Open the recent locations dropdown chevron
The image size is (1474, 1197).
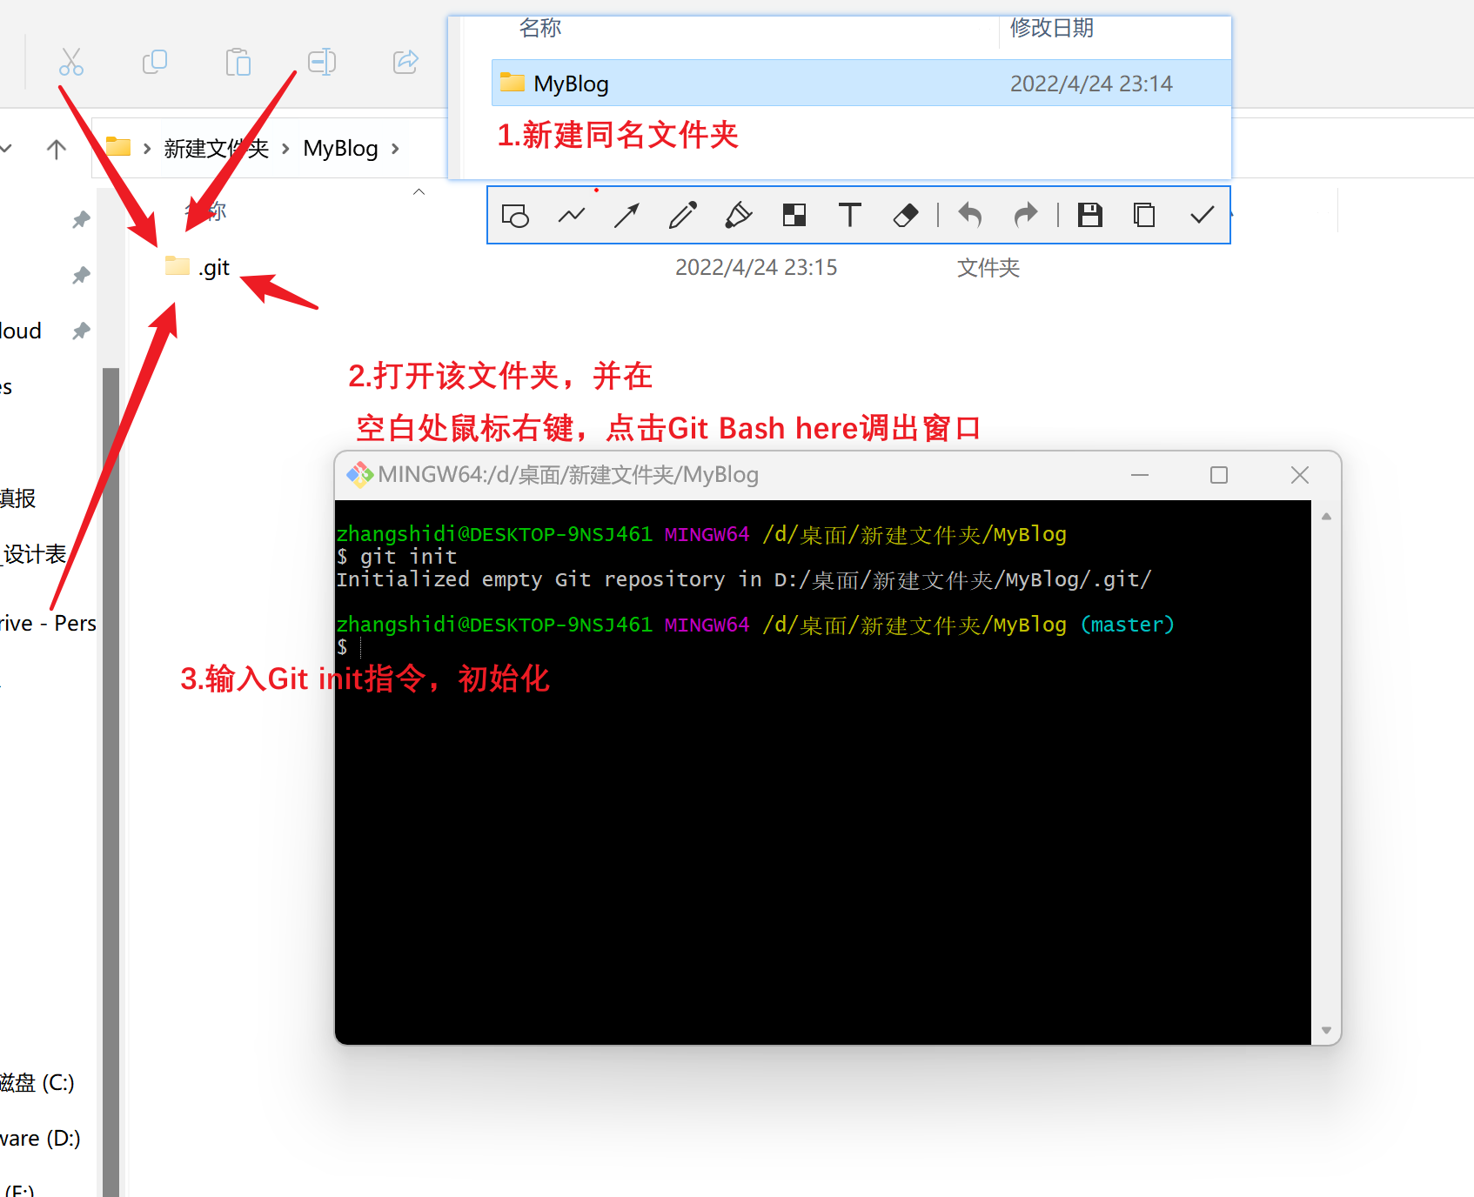[x=6, y=149]
